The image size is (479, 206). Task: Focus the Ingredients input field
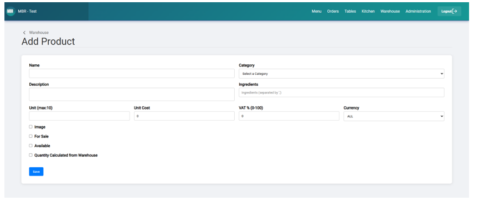coord(342,92)
